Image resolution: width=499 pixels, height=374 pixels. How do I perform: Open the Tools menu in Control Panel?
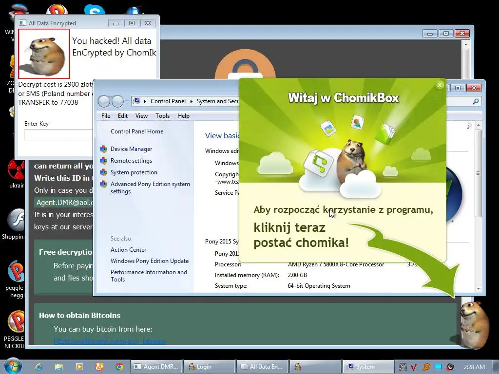pyautogui.click(x=162, y=116)
